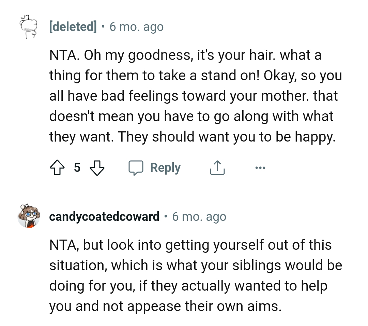Open candycoatedcoward's profile link

[104, 216]
